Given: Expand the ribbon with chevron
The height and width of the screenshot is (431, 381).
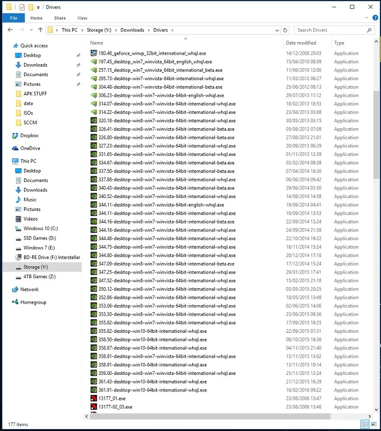Looking at the screenshot, I should pyautogui.click(x=366, y=18).
